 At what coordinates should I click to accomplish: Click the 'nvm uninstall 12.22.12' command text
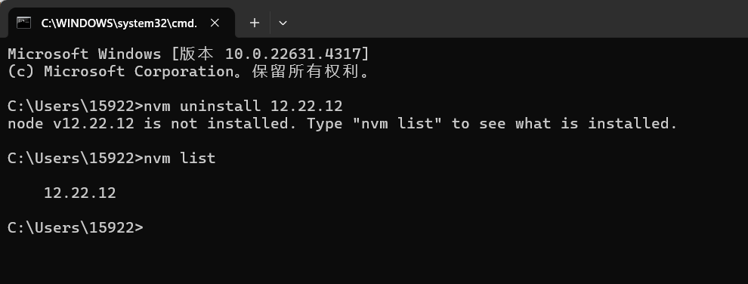(x=243, y=106)
